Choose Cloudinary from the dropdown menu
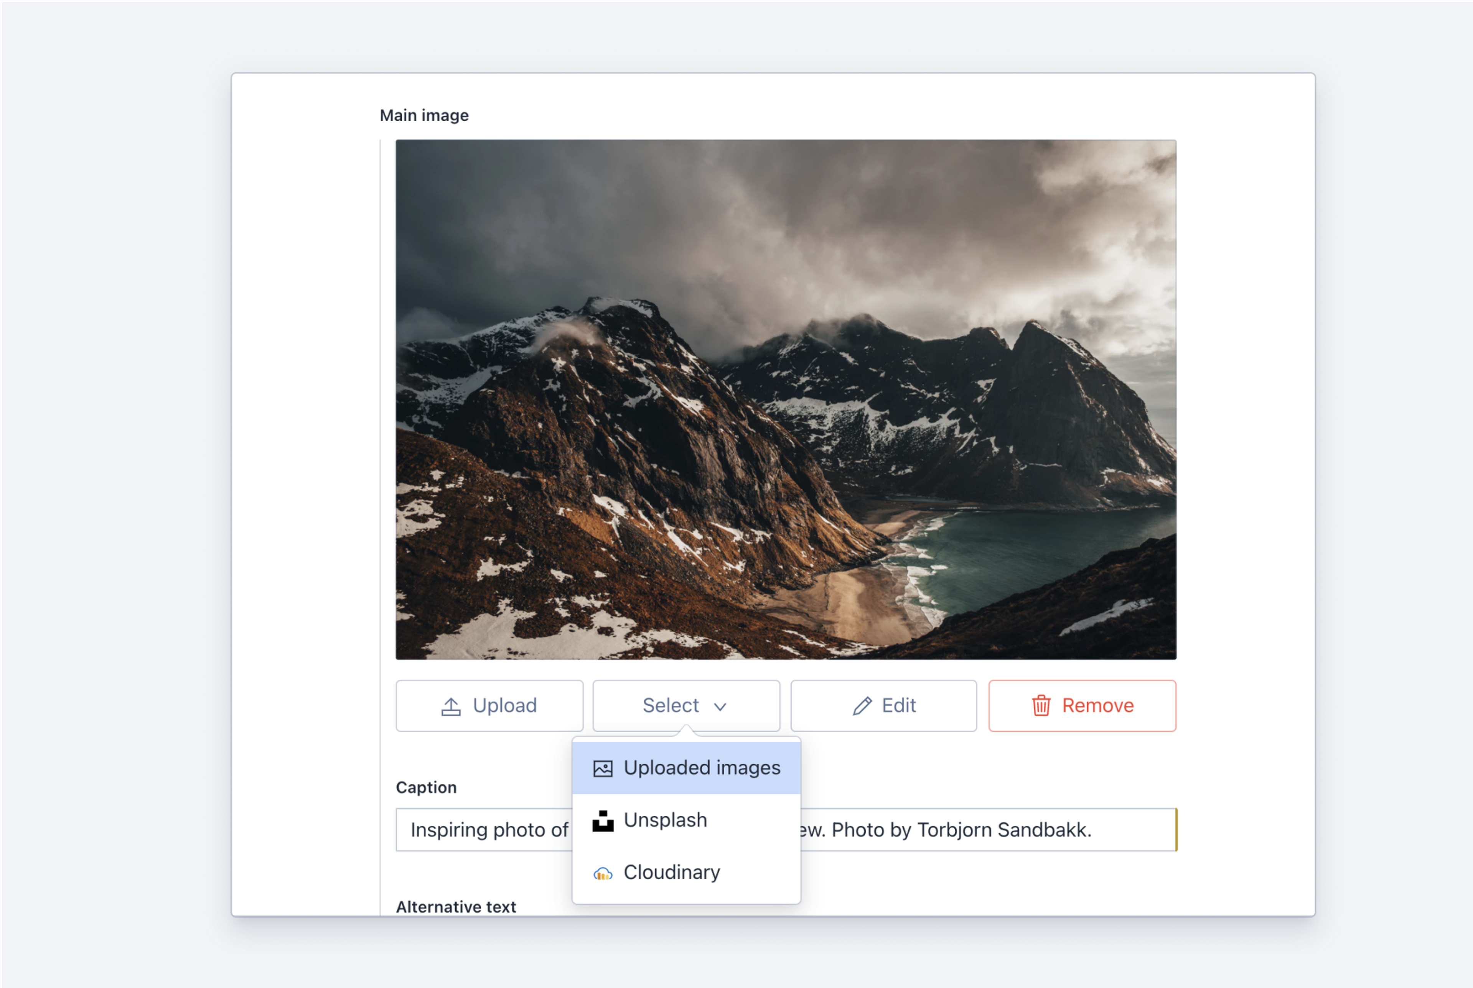 [x=671, y=873]
